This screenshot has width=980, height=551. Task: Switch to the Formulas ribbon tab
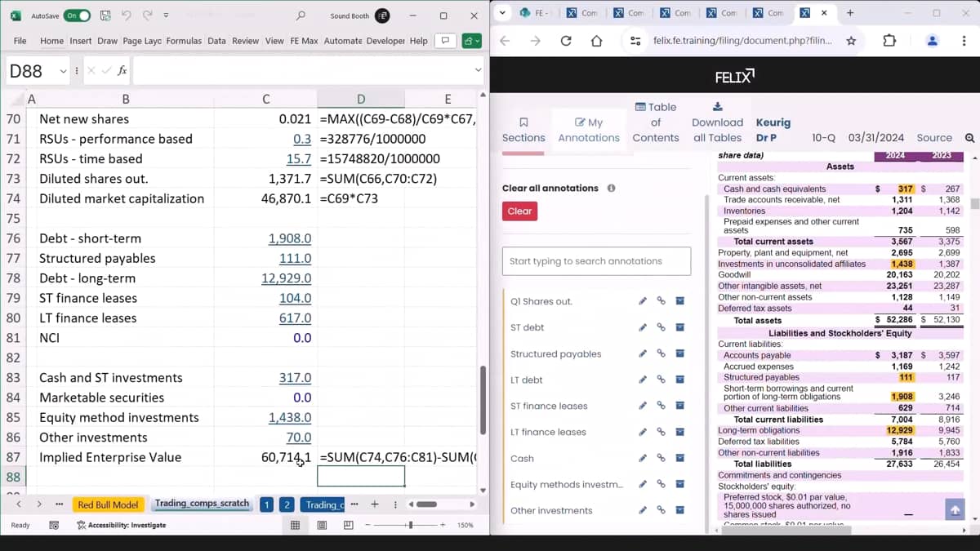coord(185,41)
